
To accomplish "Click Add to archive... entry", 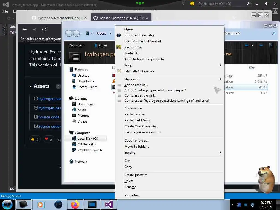I will tap(136, 85).
